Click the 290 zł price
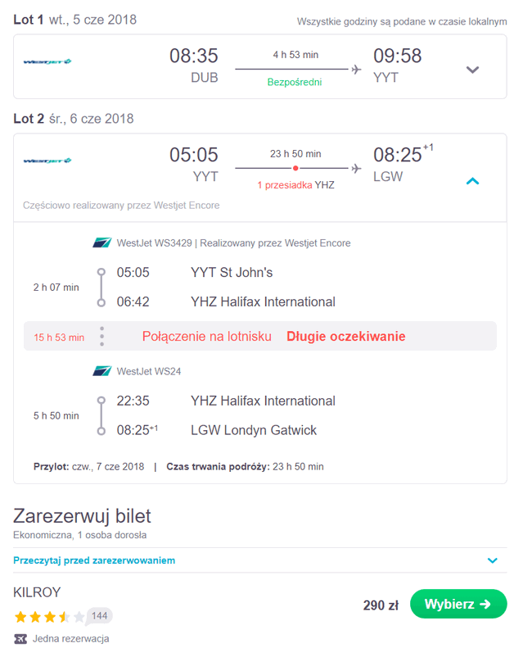 [381, 605]
